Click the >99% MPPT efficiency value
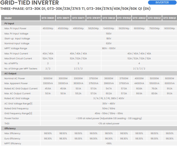This screenshot has width=177, height=146. tap(109, 143)
